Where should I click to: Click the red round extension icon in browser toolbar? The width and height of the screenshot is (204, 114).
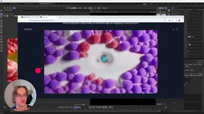(179, 20)
